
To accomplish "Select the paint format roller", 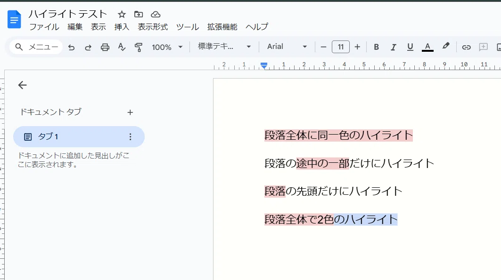I will pyautogui.click(x=139, y=47).
